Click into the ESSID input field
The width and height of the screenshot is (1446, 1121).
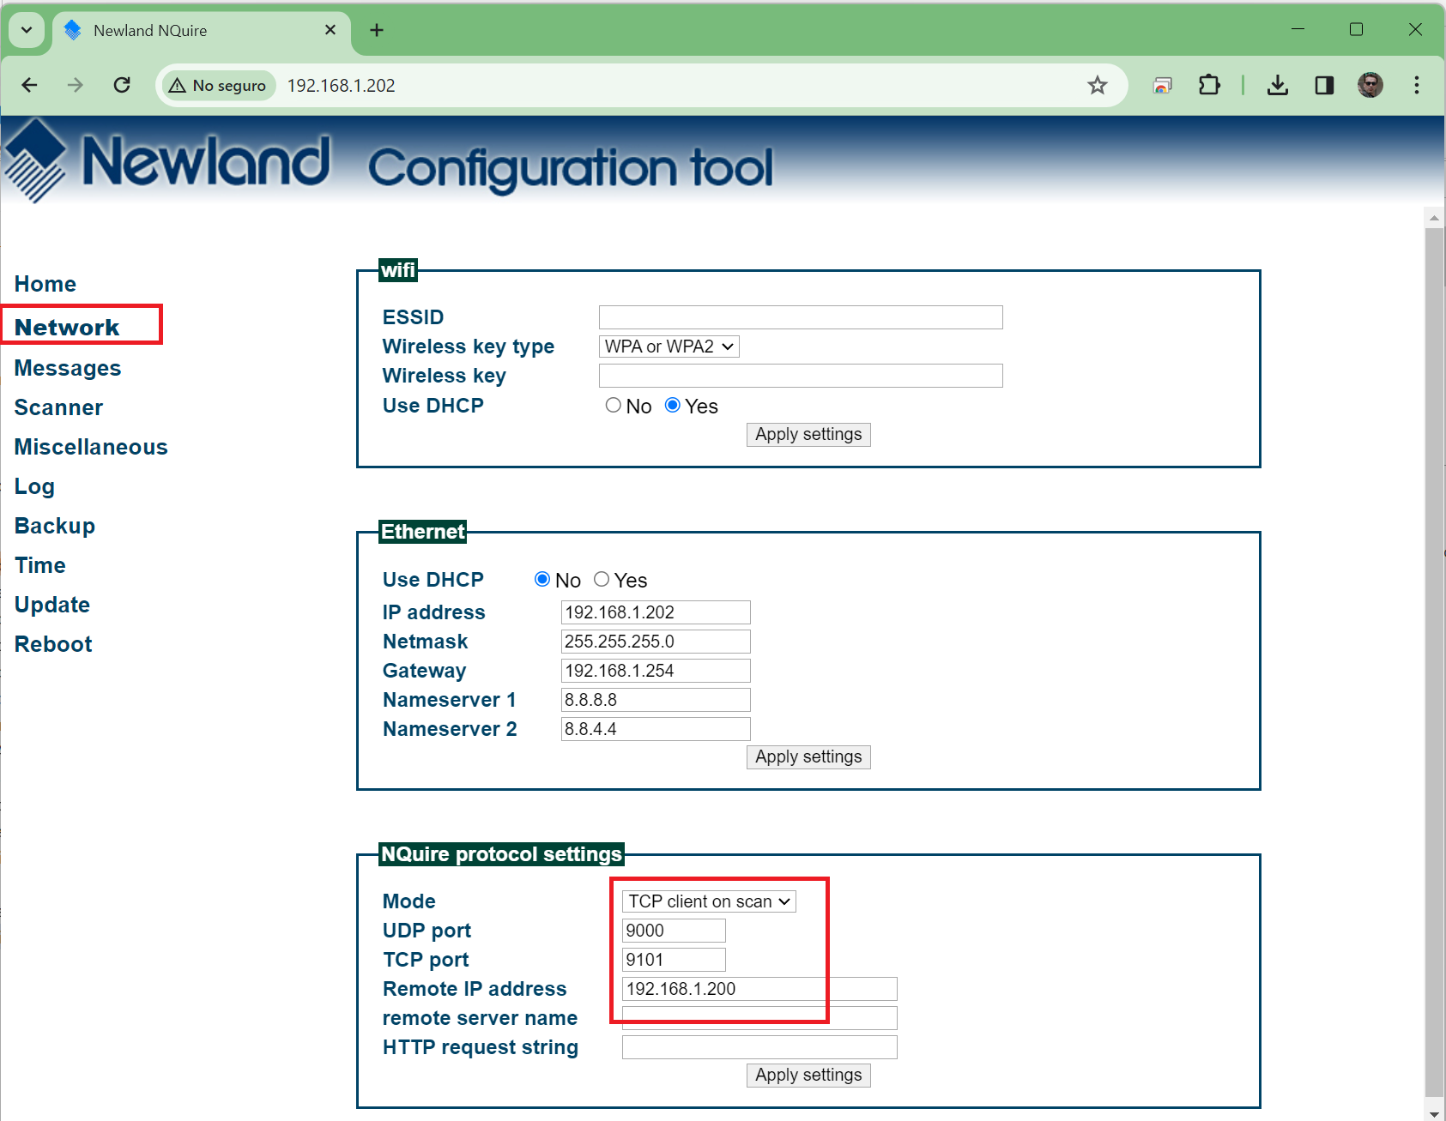tap(800, 317)
